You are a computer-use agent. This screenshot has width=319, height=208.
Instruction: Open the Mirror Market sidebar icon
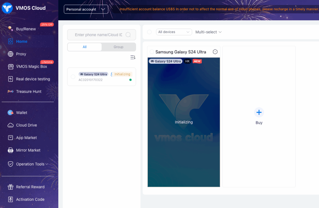[x=10, y=150]
